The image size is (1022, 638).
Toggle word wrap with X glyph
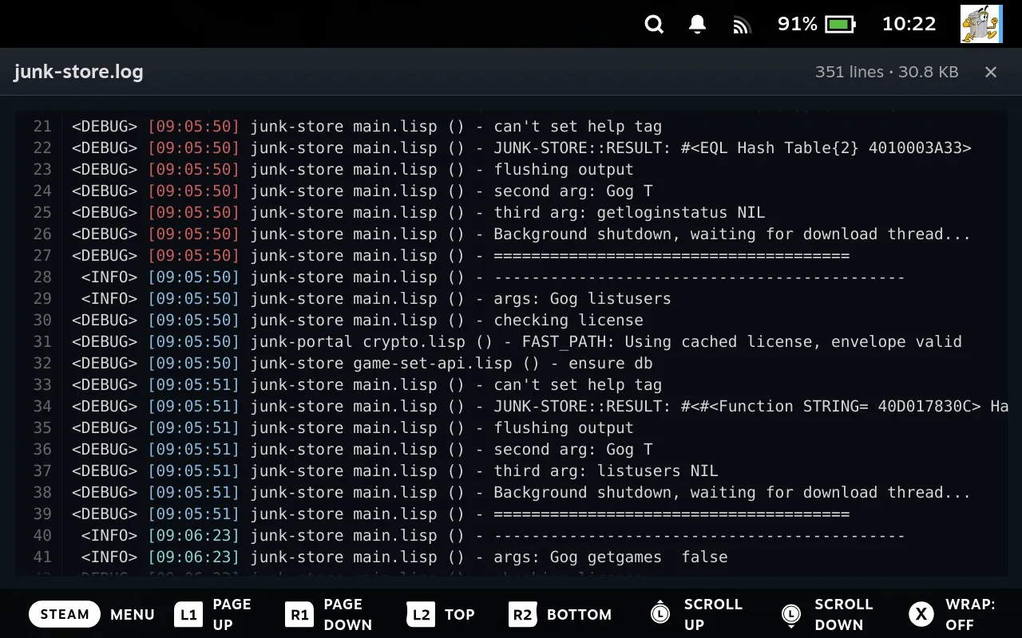point(921,614)
